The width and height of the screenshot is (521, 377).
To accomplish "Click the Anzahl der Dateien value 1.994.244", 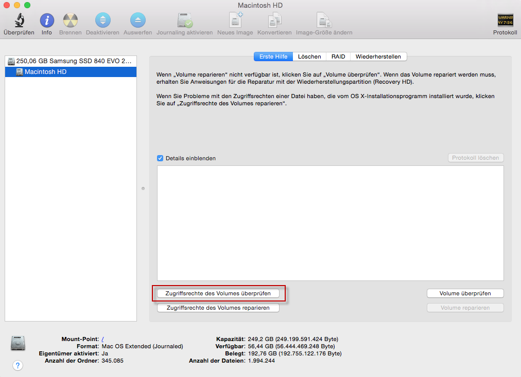I will tap(261, 361).
